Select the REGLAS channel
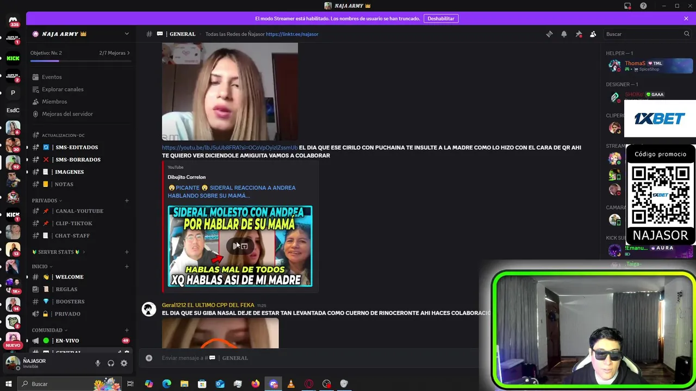 click(x=81, y=289)
